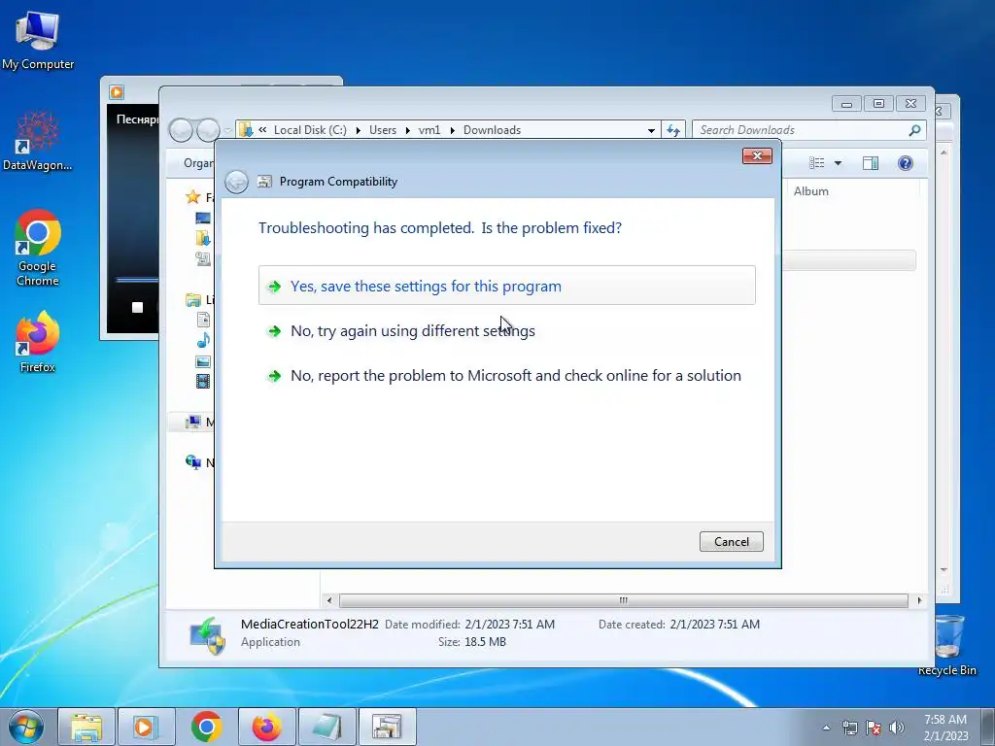This screenshot has width=995, height=746.
Task: Open Firefox from the taskbar
Action: [266, 727]
